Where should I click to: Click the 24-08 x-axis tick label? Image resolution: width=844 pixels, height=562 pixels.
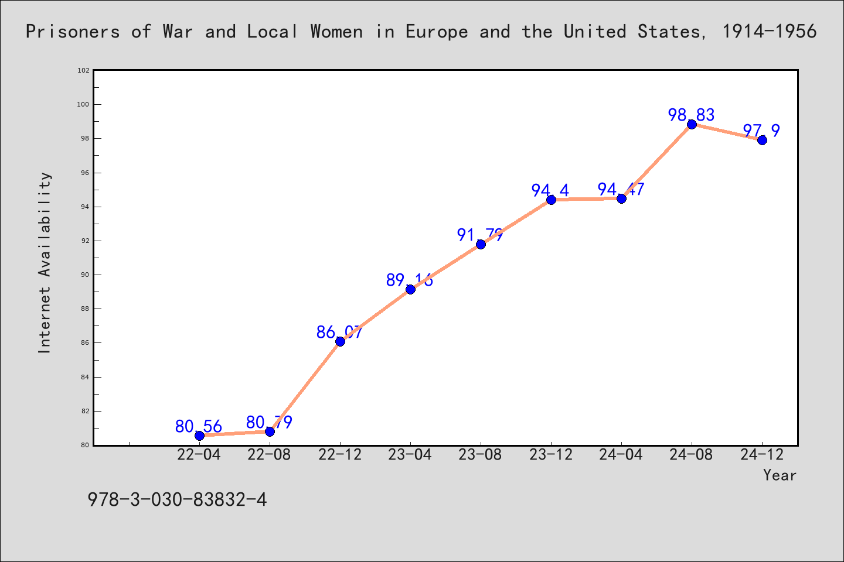click(x=692, y=455)
